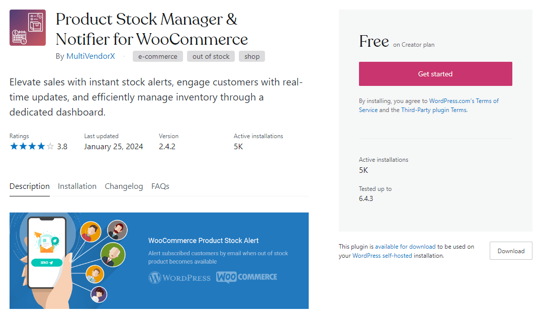The image size is (543, 322).
Task: Click the 'out of stock' tag
Action: [x=211, y=56]
